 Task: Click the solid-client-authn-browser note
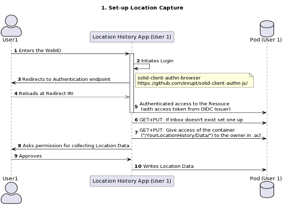194,80
